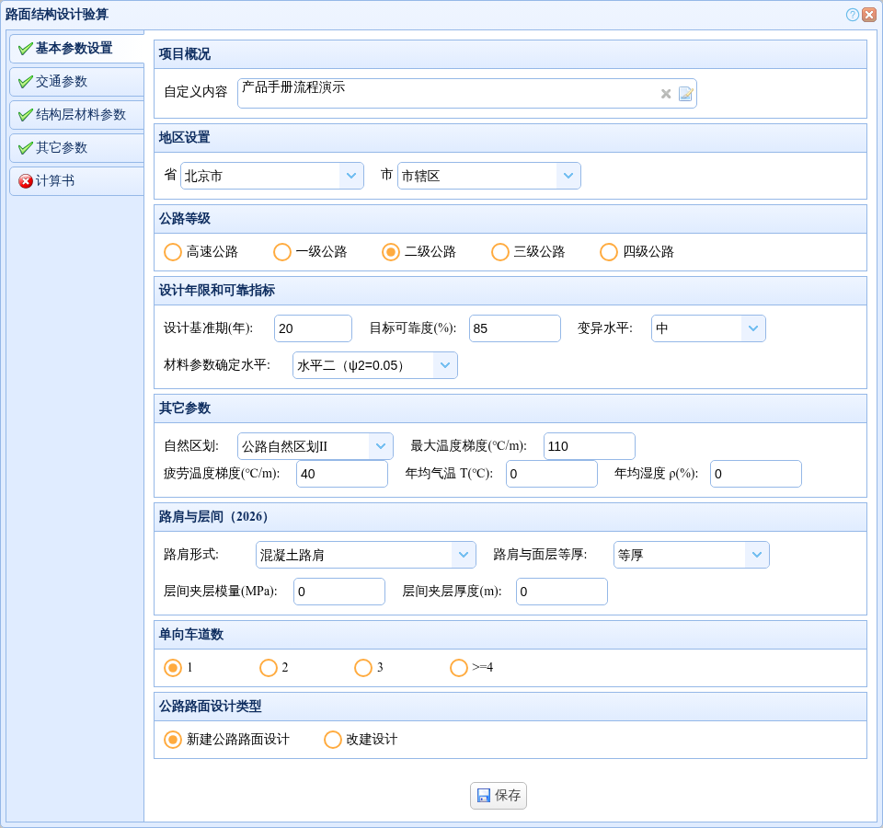Select 三级公路 road grade
The image size is (883, 828).
click(499, 252)
